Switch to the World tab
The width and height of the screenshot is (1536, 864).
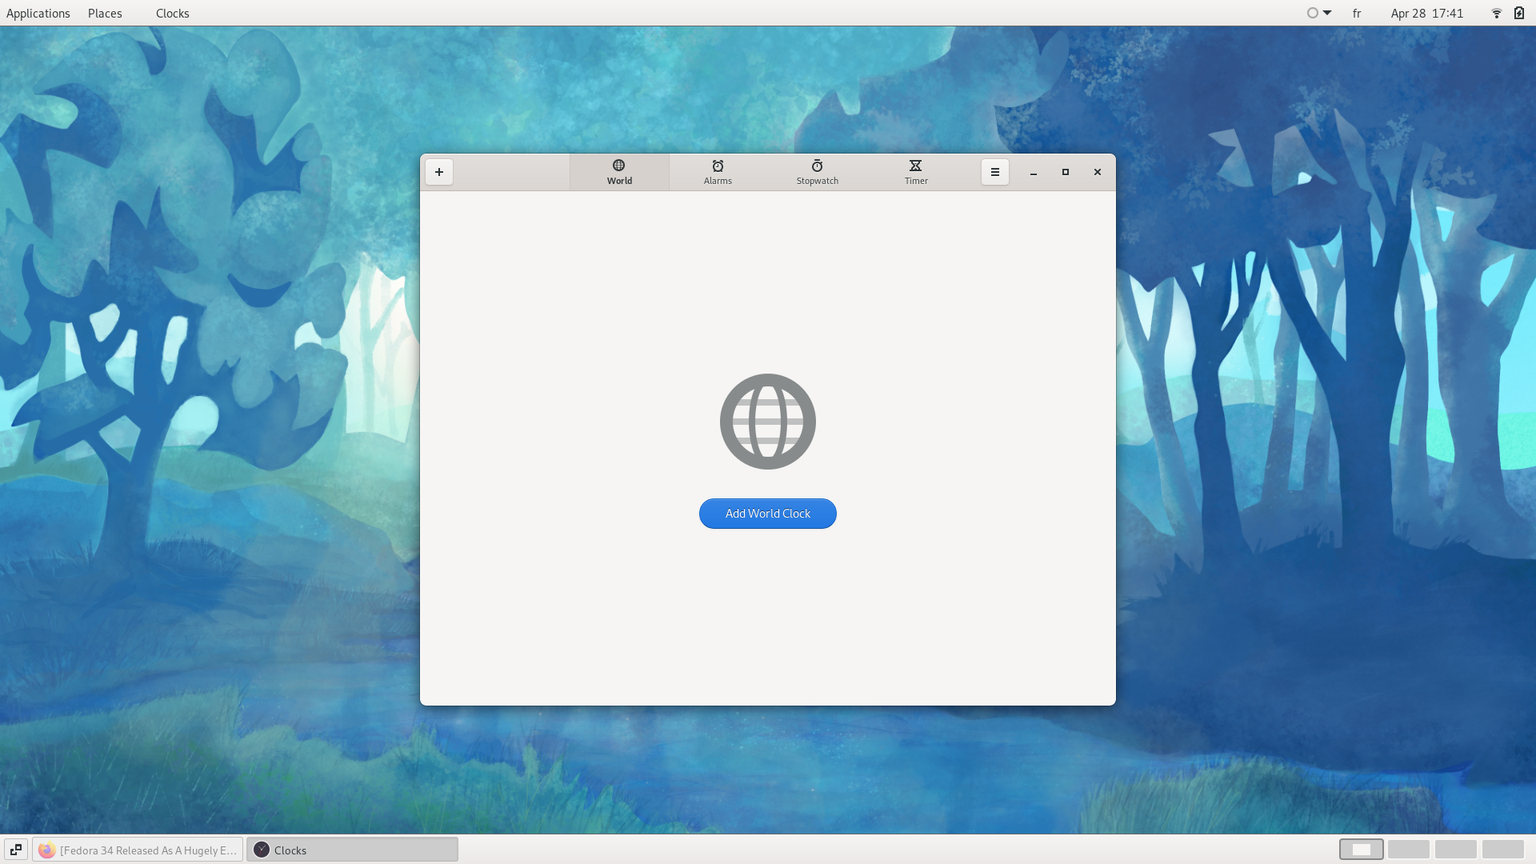pyautogui.click(x=619, y=172)
